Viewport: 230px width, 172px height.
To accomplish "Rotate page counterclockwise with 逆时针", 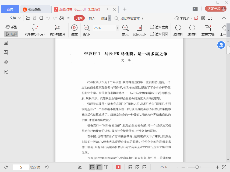I will point(192,28).
